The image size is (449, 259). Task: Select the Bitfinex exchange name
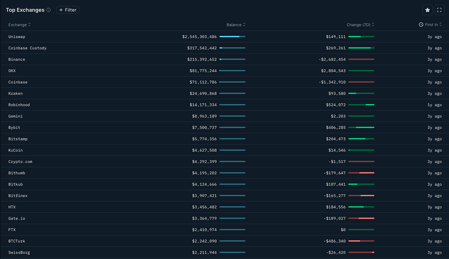[18, 196]
